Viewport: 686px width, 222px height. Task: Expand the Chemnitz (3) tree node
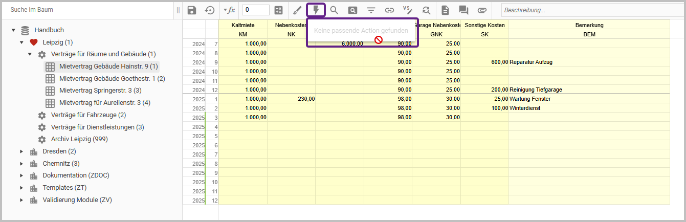[21, 164]
